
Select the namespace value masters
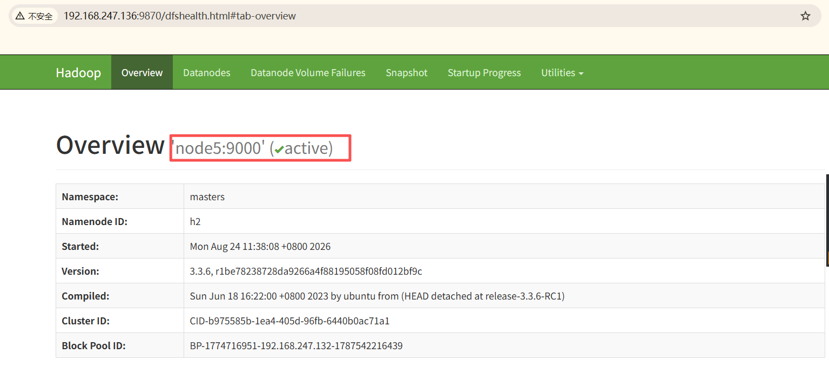tap(207, 196)
